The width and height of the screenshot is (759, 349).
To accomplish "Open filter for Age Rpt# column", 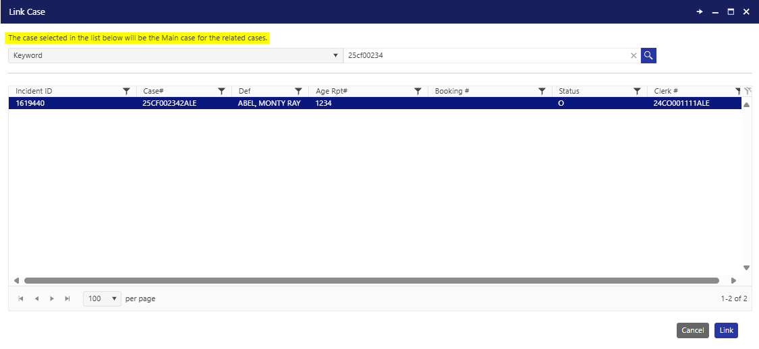I will coord(418,91).
